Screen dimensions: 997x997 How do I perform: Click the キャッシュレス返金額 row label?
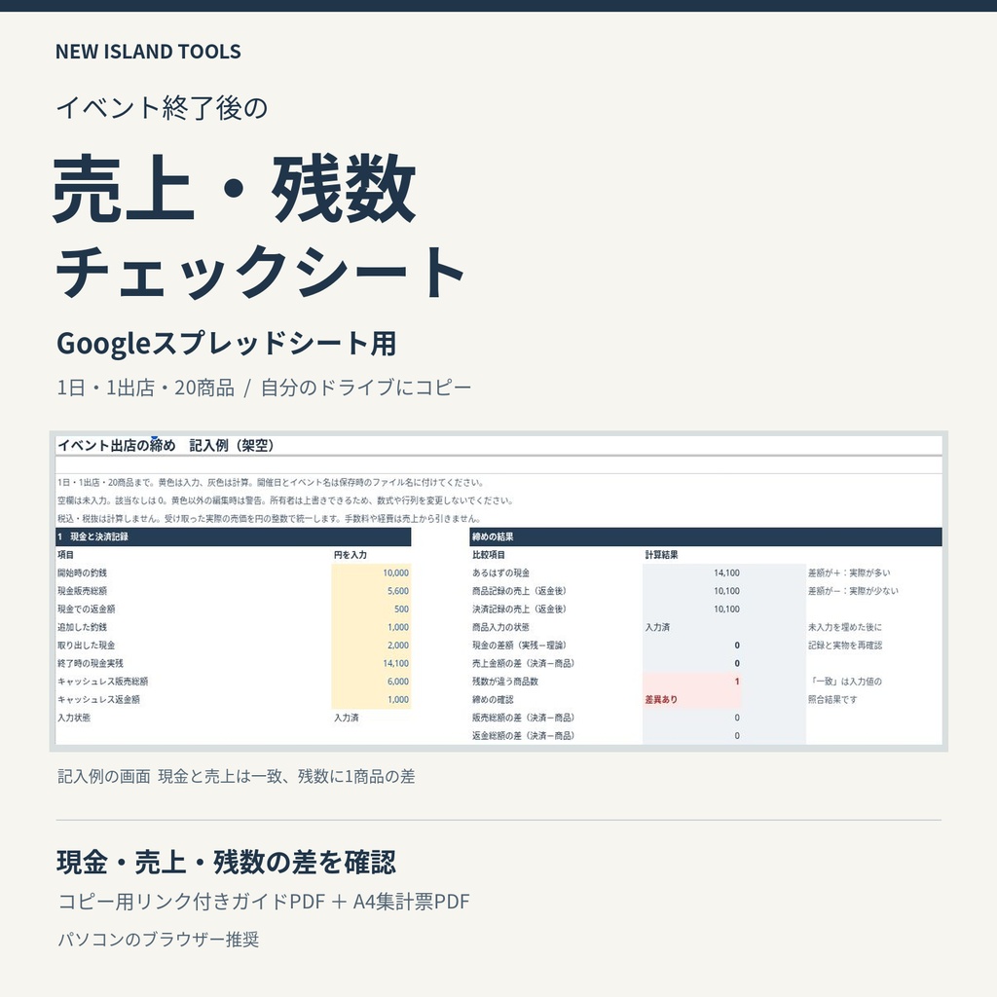[98, 699]
